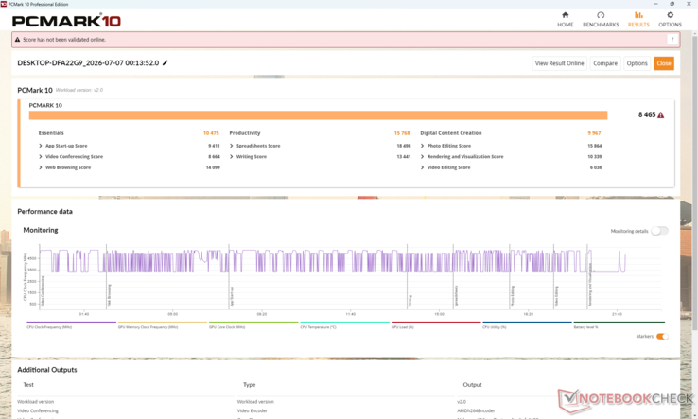Click the question mark help icon in warning banner
698x419 pixels.
(x=672, y=40)
